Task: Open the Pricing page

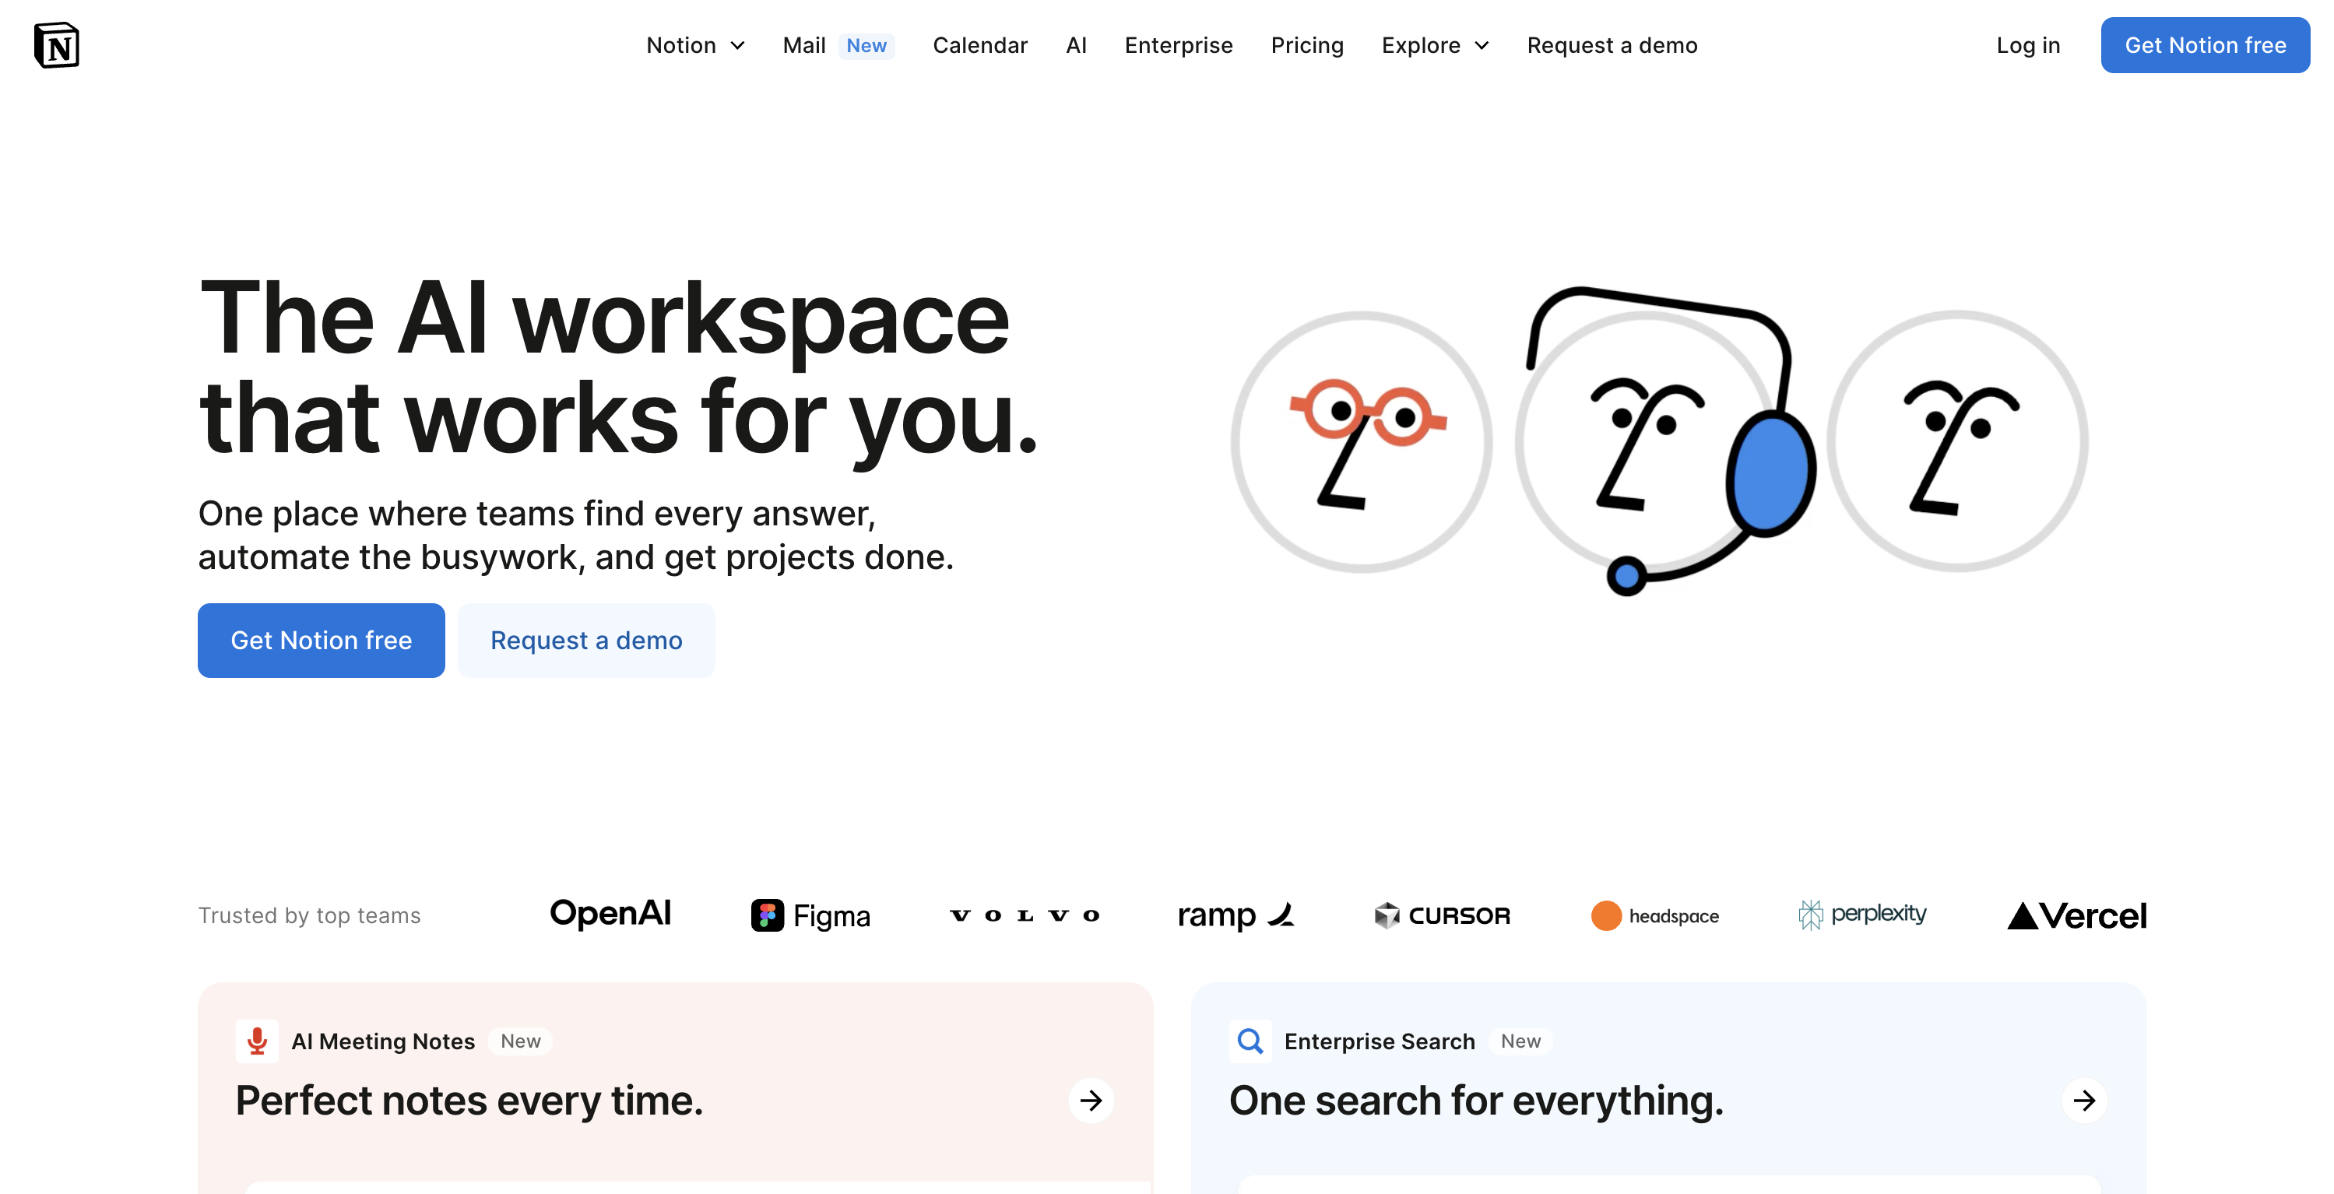Action: [x=1307, y=45]
